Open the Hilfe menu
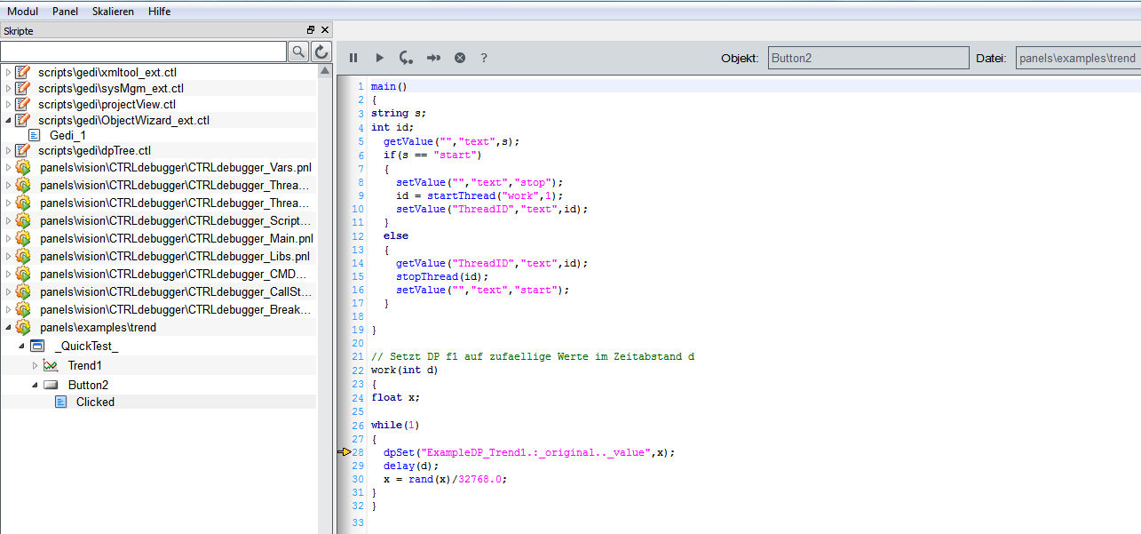Image resolution: width=1141 pixels, height=534 pixels. 159,12
